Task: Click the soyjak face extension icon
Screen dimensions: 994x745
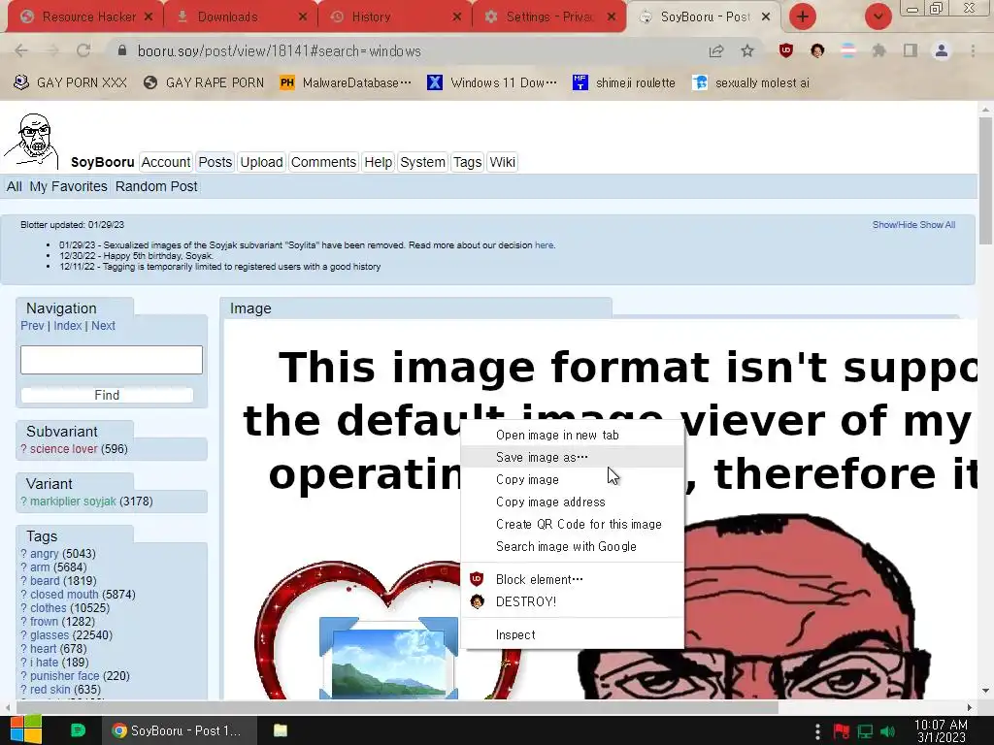Action: 817,51
